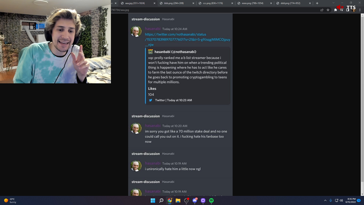Image resolution: width=364 pixels, height=205 pixels.
Task: Open the twitter.com/nothasanabi status link
Action: click(188, 39)
